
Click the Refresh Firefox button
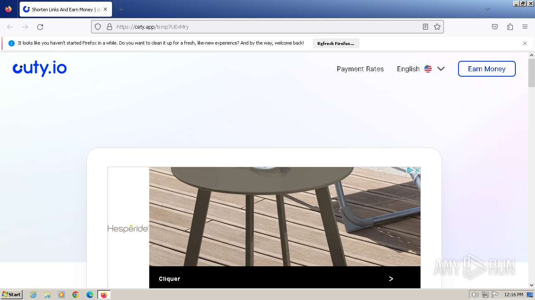[336, 43]
